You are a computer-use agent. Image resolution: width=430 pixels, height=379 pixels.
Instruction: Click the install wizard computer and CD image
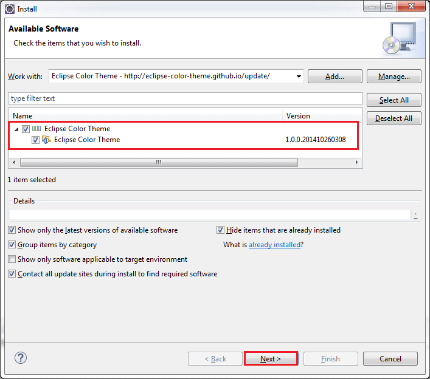coord(400,38)
